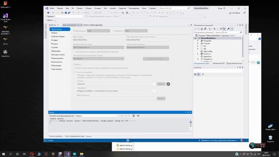The width and height of the screenshot is (279, 157).
Task: Open the Процесс dropdown
Action: 70,17
